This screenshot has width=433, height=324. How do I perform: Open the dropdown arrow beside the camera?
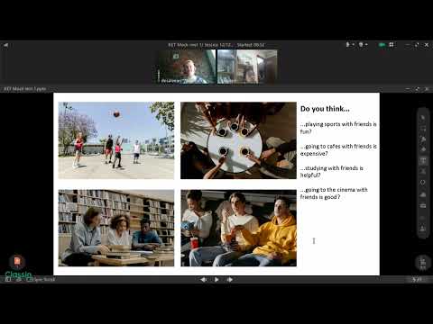(366, 45)
